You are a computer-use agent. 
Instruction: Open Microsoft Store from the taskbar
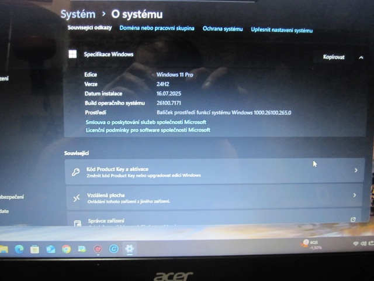[34, 249]
